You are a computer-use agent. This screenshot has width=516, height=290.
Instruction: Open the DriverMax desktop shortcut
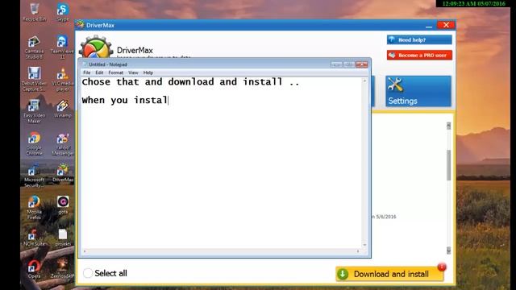[63, 173]
